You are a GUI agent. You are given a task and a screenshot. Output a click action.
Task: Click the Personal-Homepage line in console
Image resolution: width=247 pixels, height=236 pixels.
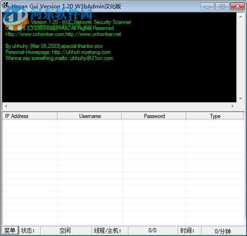click(58, 52)
